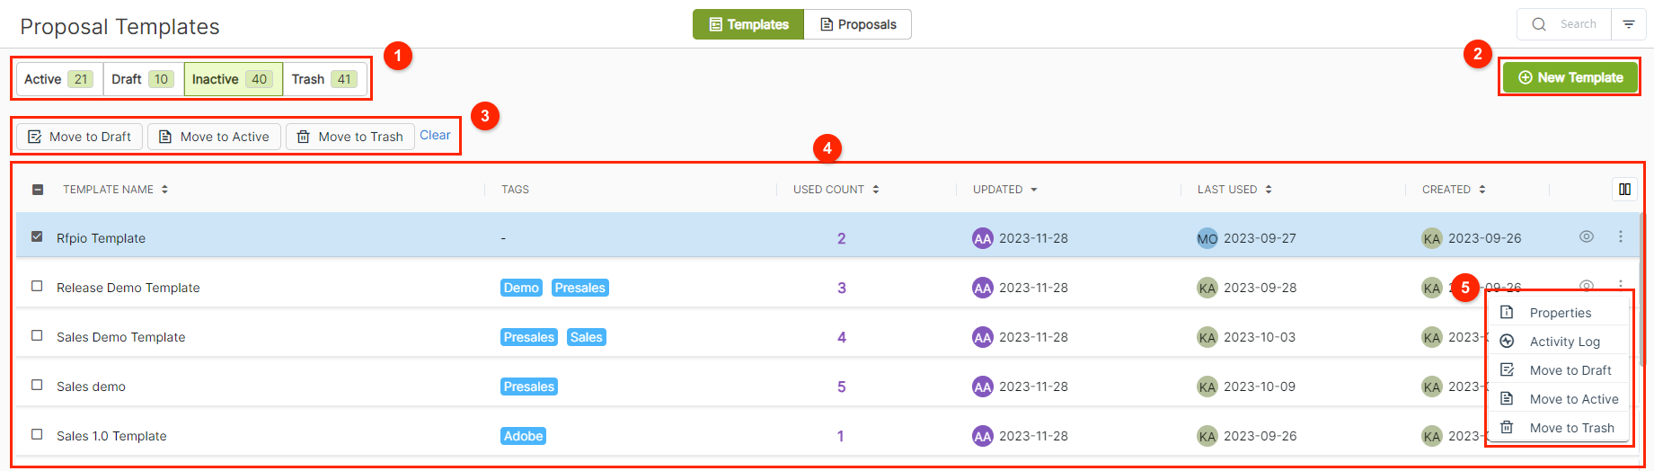Click the Clear link

tap(435, 135)
